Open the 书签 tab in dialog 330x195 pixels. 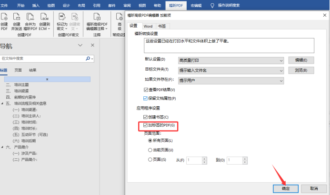click(162, 27)
